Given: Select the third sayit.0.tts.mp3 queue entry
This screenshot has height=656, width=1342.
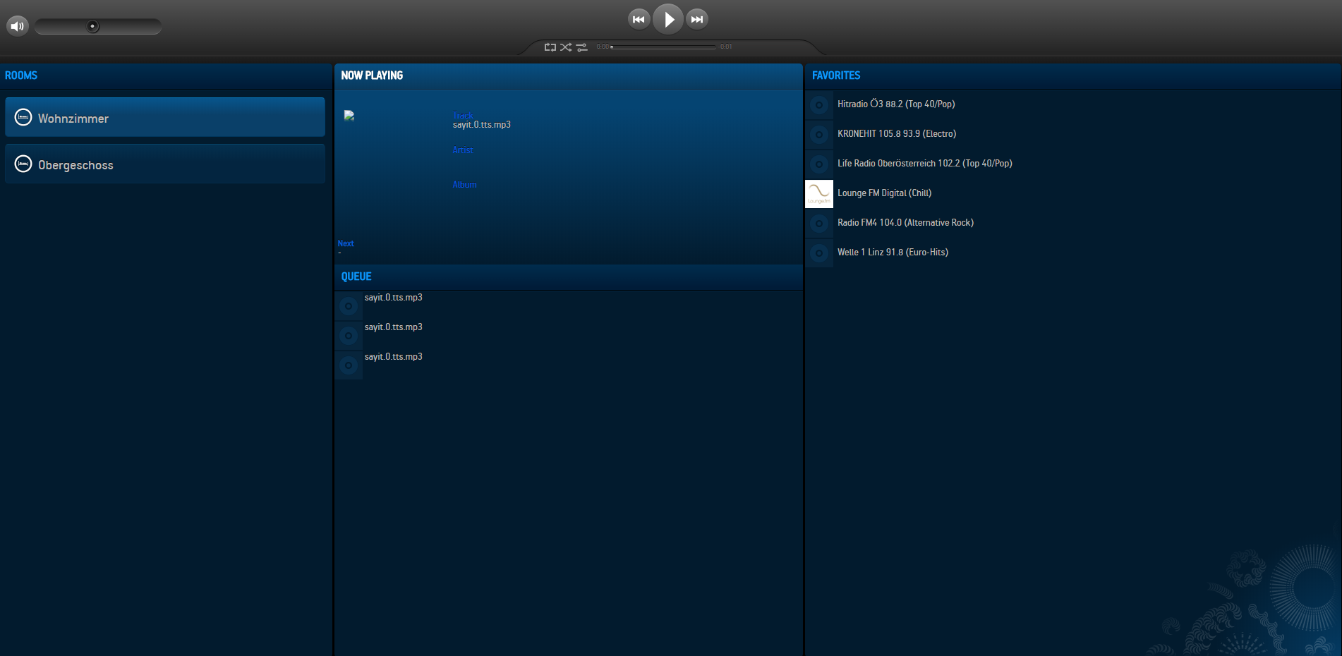Looking at the screenshot, I should [x=569, y=365].
